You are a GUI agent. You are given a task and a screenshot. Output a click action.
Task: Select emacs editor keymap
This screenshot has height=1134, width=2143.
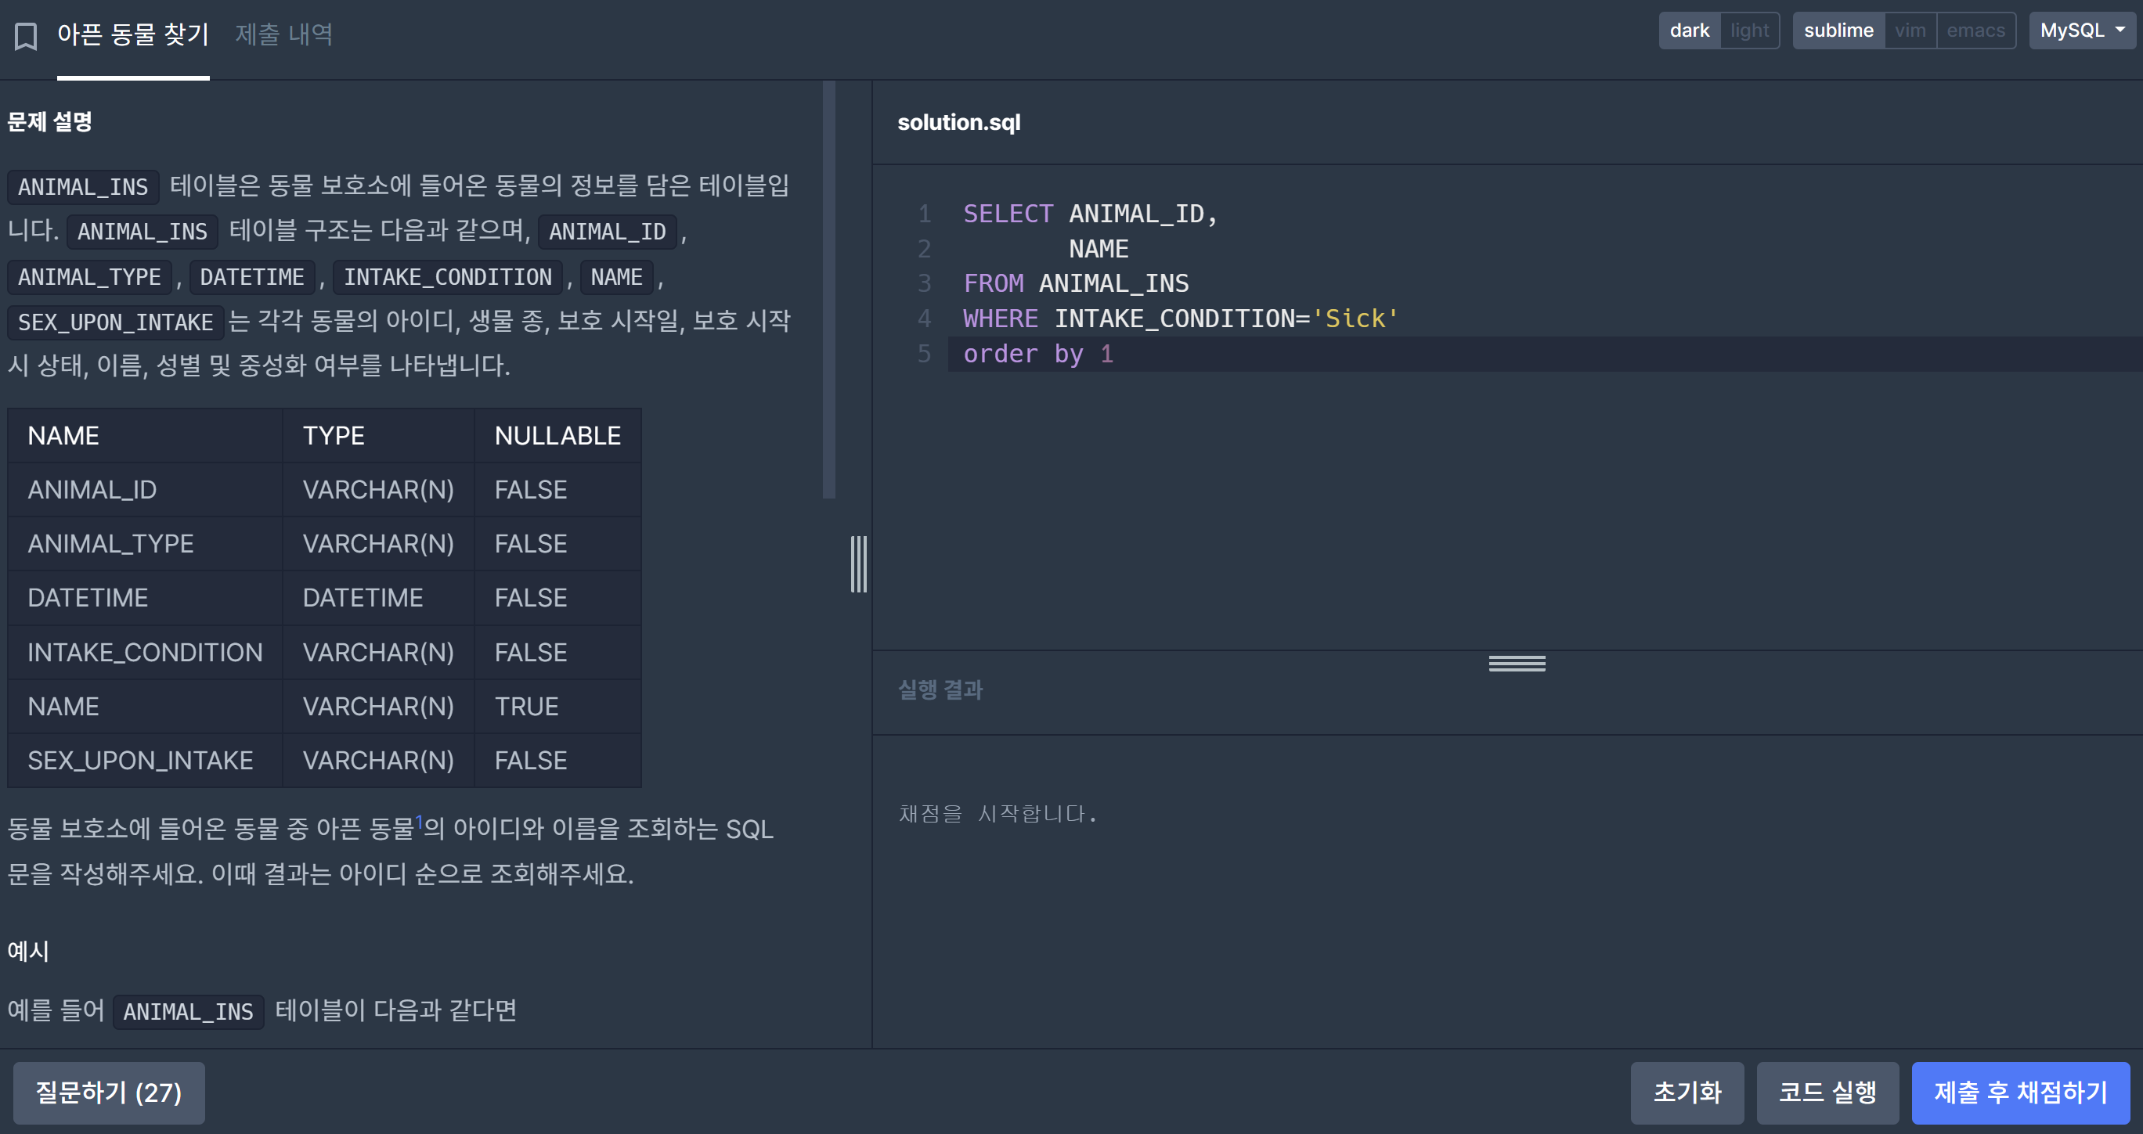1975,31
